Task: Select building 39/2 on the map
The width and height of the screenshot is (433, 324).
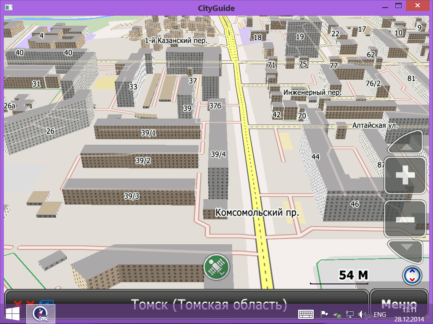Action: [x=143, y=160]
